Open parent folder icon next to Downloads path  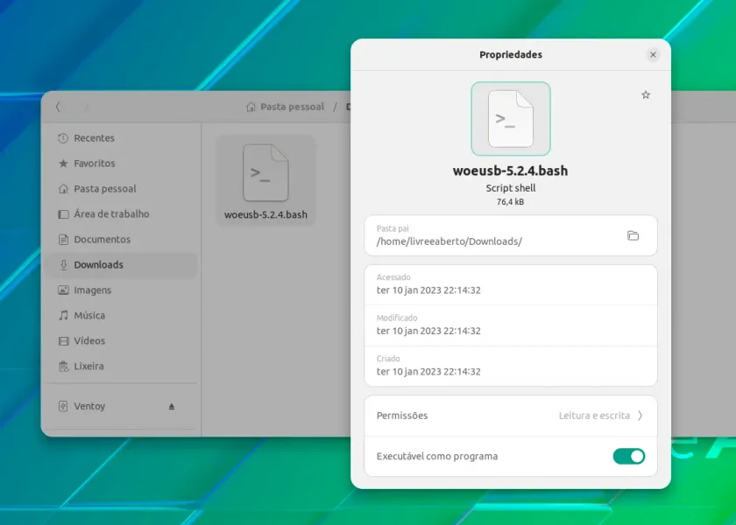tap(633, 235)
